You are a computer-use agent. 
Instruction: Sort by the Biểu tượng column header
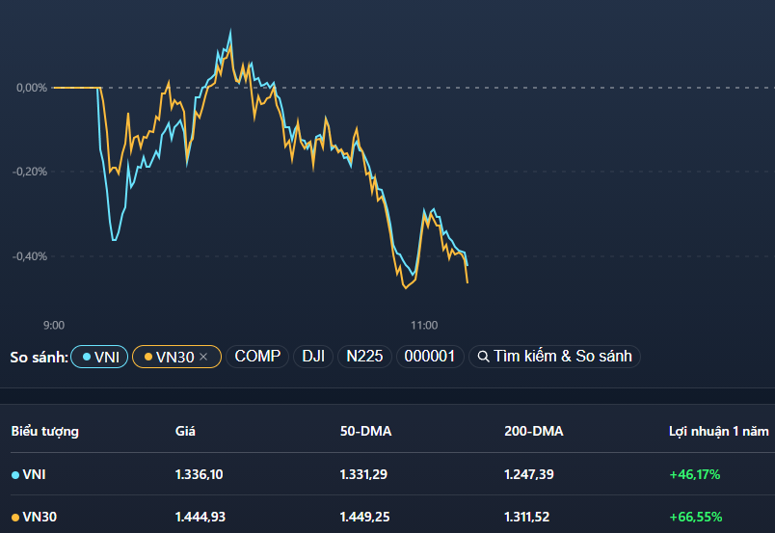click(45, 431)
